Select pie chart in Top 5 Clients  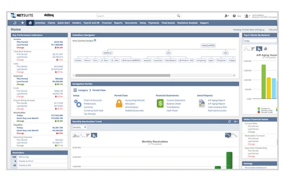265,49
